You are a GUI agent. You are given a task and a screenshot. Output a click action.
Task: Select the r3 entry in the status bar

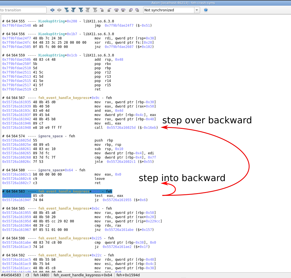pyautogui.click(x=28, y=275)
